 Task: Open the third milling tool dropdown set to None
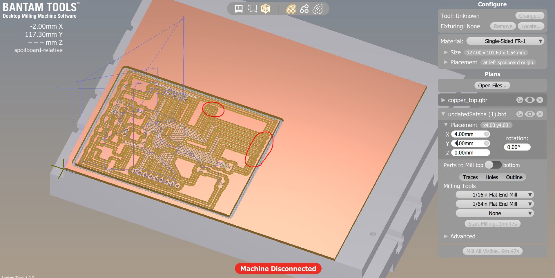pyautogui.click(x=495, y=213)
